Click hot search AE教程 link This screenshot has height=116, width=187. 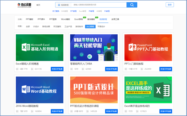point(99,11)
